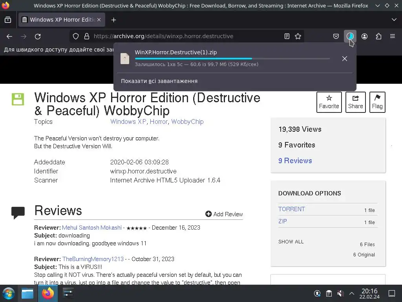This screenshot has height=302, width=402.
Task: Open settings mixer taskbar icon
Action: click(x=68, y=293)
